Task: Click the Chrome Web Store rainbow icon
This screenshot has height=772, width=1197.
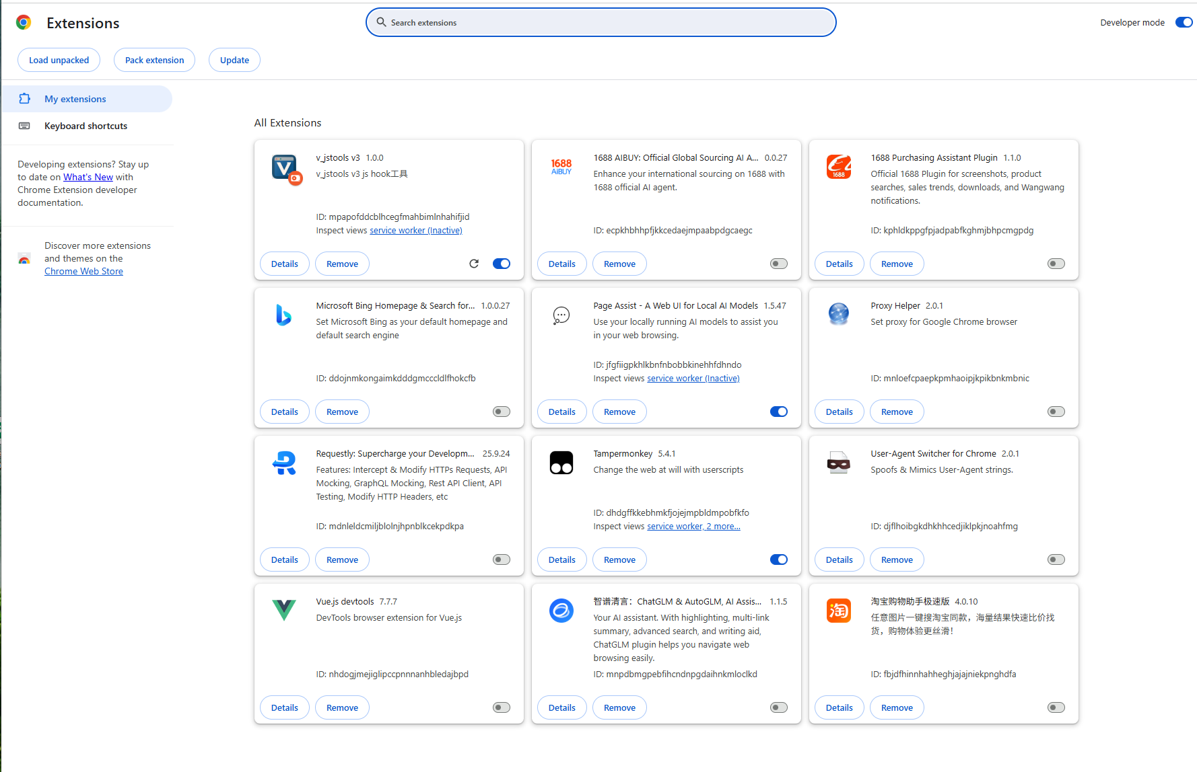Action: tap(24, 259)
